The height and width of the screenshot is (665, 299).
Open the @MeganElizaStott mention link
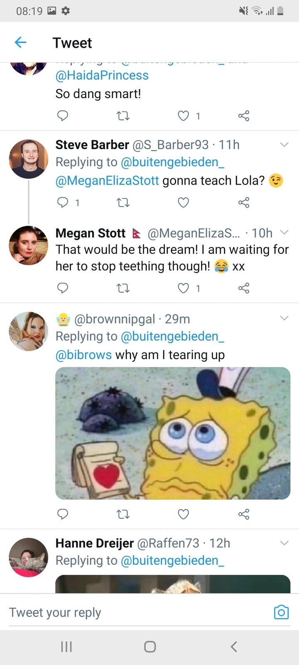click(x=107, y=181)
